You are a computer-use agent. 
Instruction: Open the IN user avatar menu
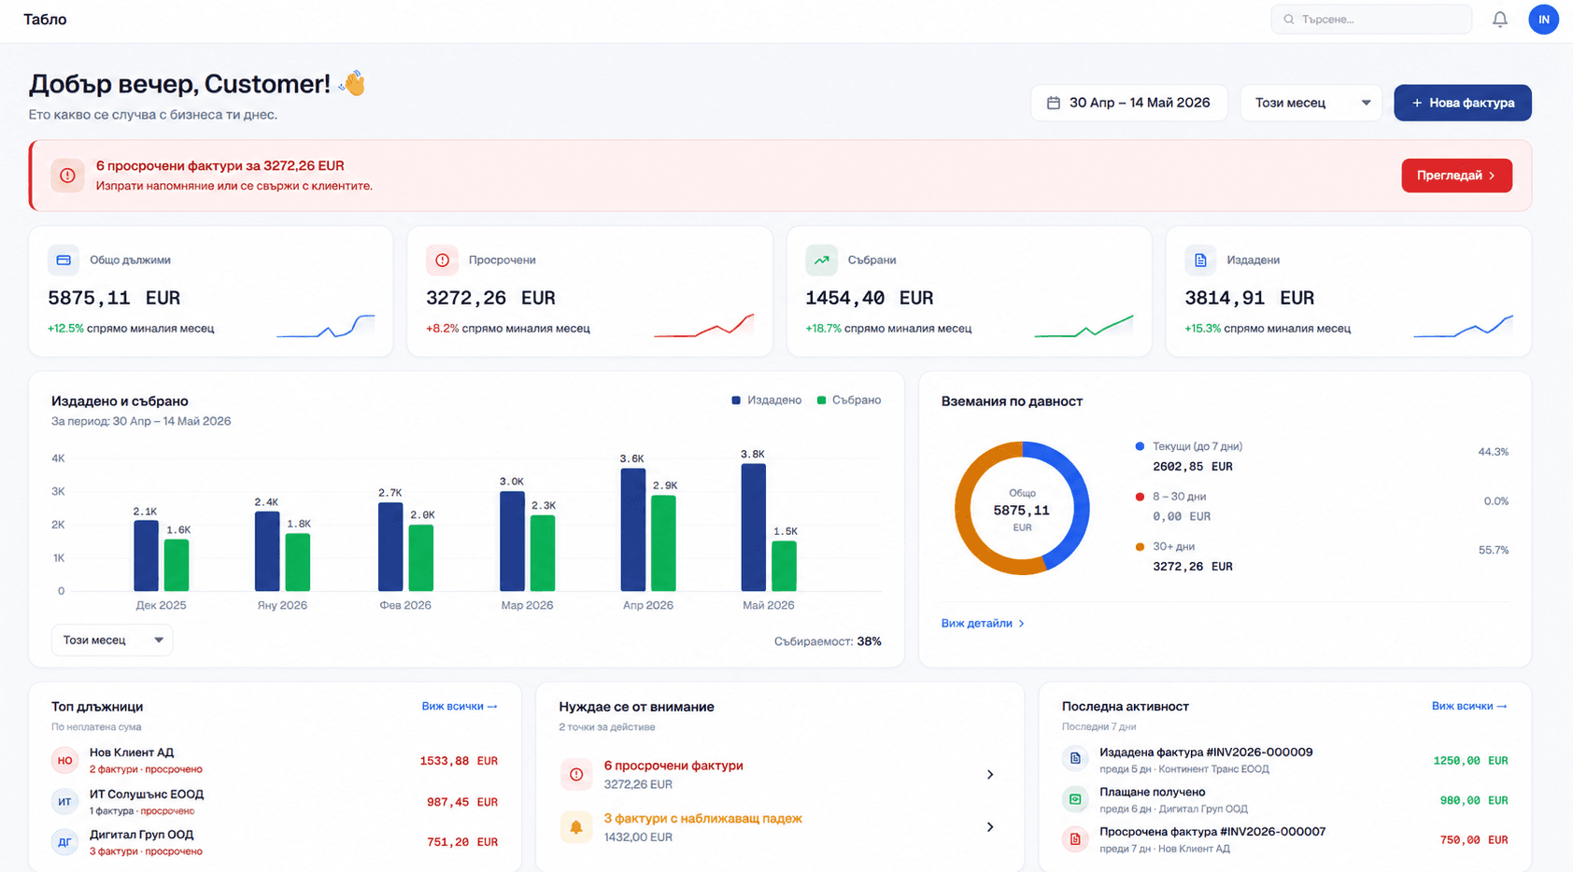point(1543,19)
